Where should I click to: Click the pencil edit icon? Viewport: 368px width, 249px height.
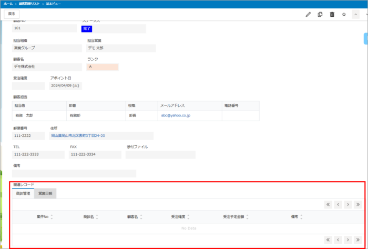pos(308,15)
